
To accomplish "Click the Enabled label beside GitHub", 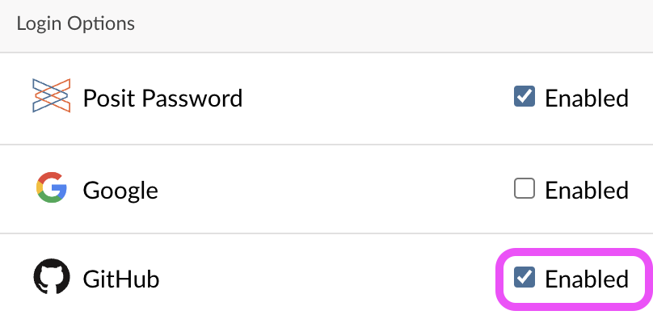I will point(587,279).
